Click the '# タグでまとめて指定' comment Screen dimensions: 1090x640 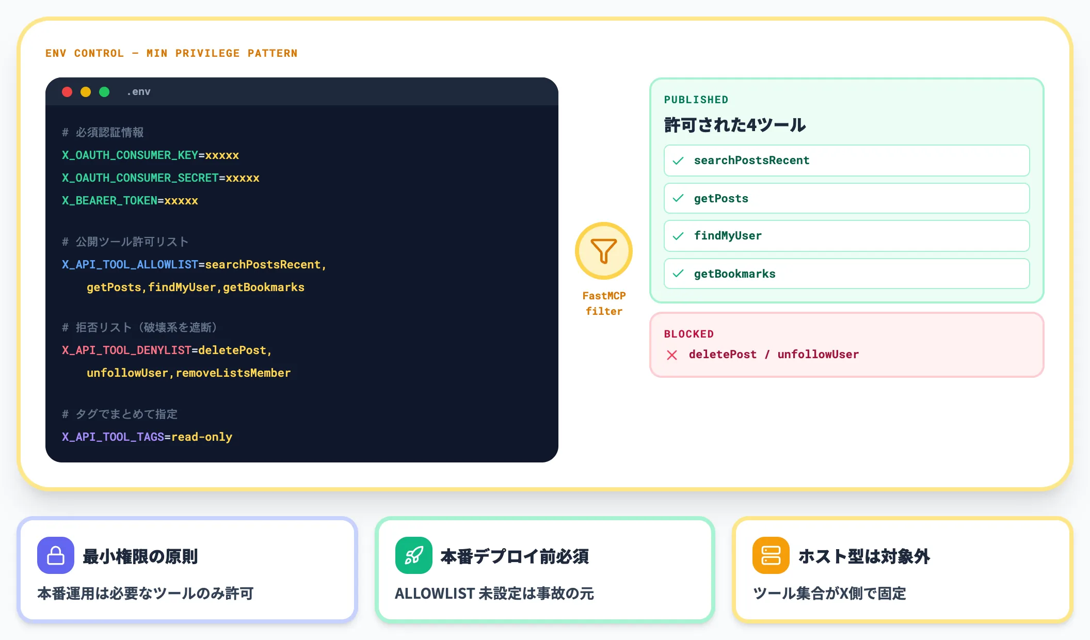click(x=120, y=414)
